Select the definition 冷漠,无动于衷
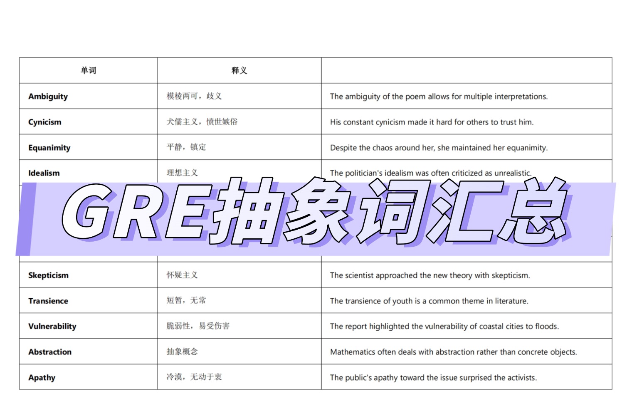 tap(194, 377)
